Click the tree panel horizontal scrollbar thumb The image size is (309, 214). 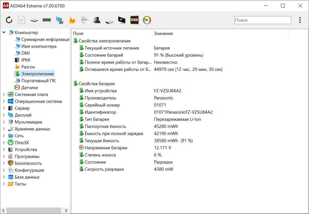[x=34, y=211]
